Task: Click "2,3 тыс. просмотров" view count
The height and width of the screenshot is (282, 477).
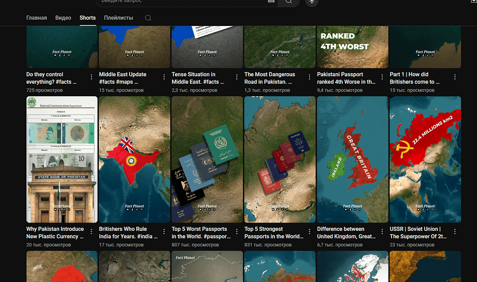Action: [194, 90]
